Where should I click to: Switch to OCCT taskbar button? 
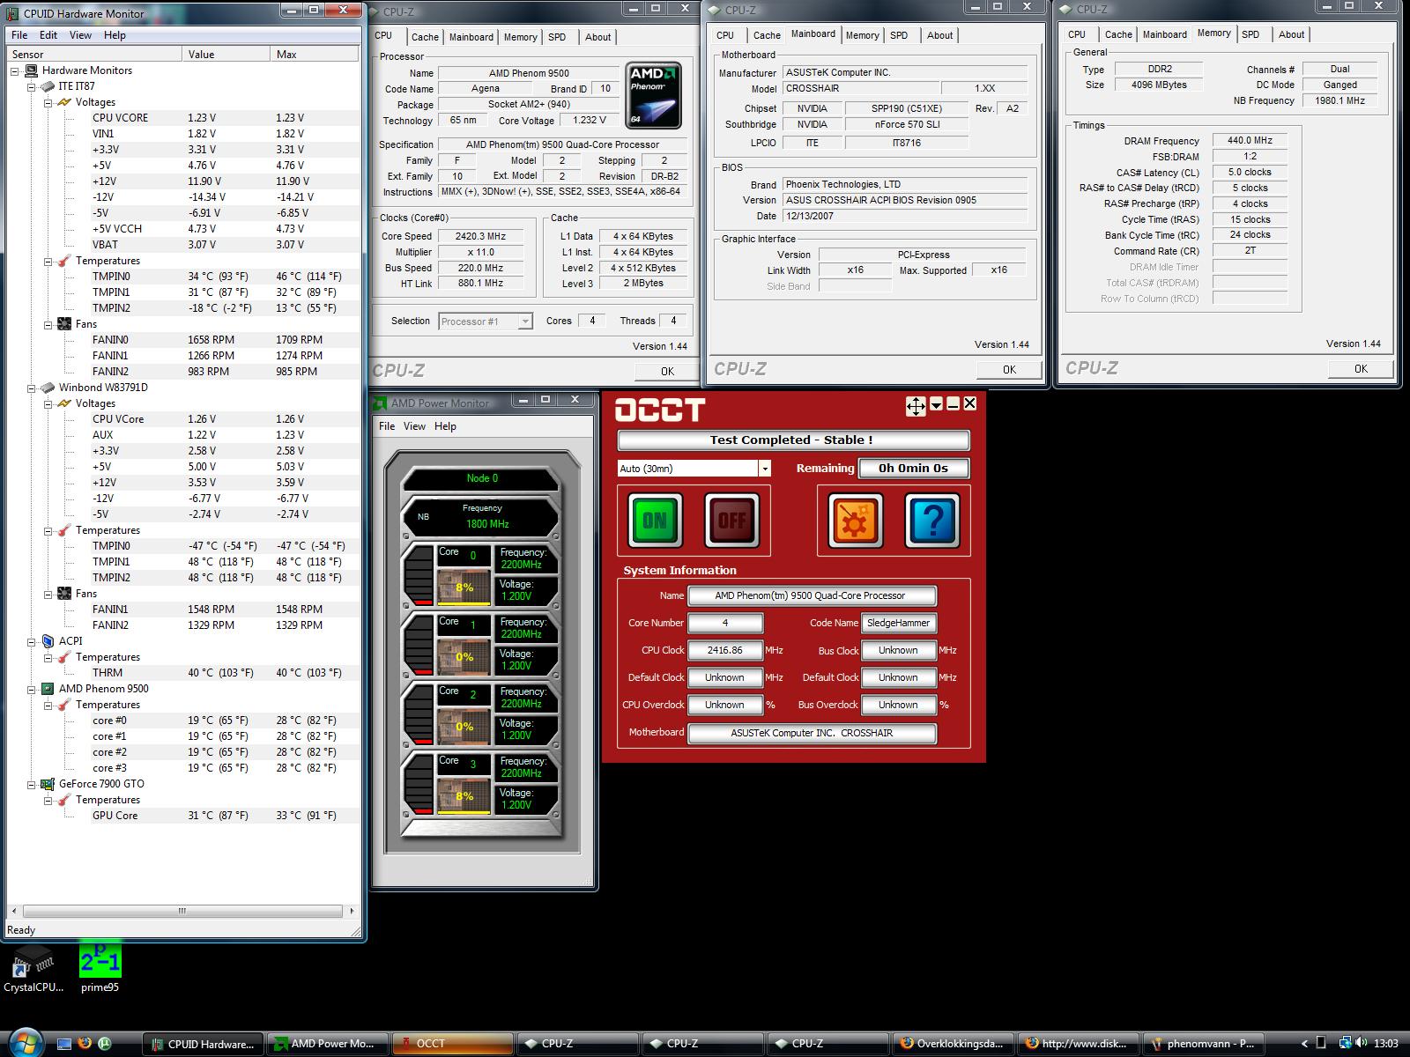452,1044
